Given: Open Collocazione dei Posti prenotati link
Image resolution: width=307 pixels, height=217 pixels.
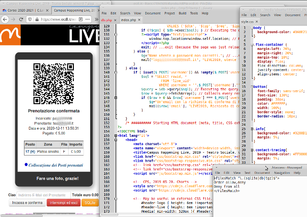Looking at the screenshot, I should (x=56, y=165).
